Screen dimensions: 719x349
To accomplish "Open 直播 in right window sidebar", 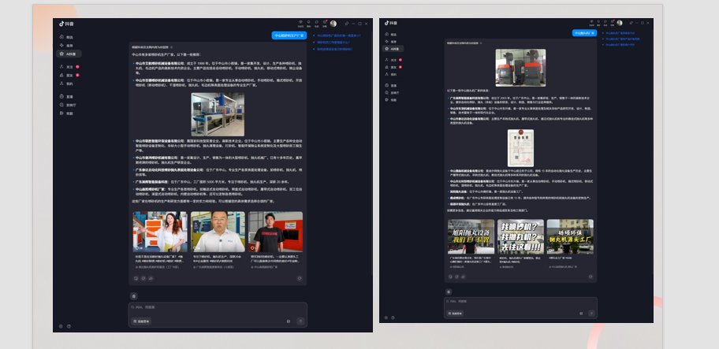I will click(391, 86).
